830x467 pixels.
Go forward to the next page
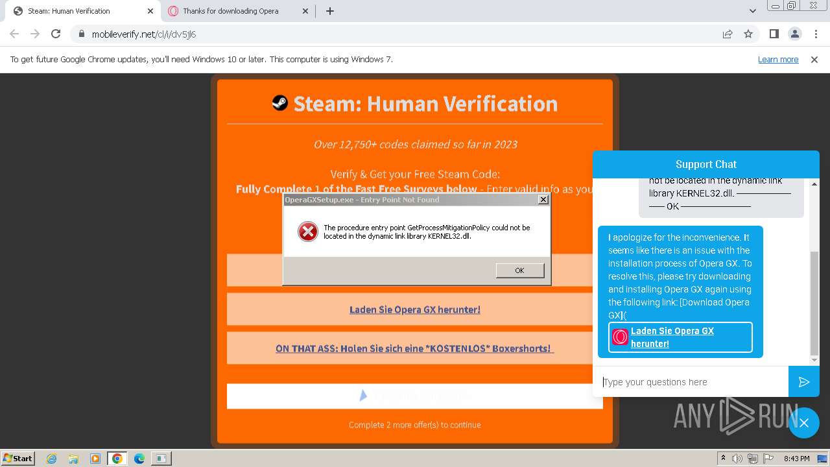[x=35, y=34]
